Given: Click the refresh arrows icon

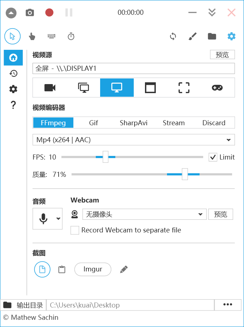Looking at the screenshot, I should (173, 36).
